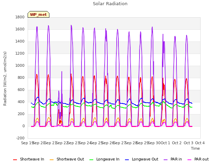Viewport: 221px width, 166px height.
Task: Click the magenta PAR out legend swatch
Action: pos(190,160)
